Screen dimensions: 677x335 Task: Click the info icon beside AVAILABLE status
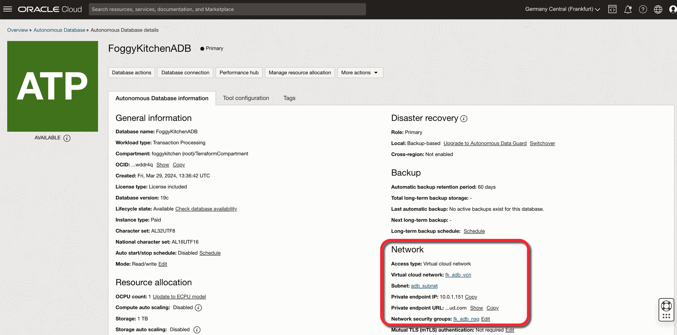coord(67,138)
